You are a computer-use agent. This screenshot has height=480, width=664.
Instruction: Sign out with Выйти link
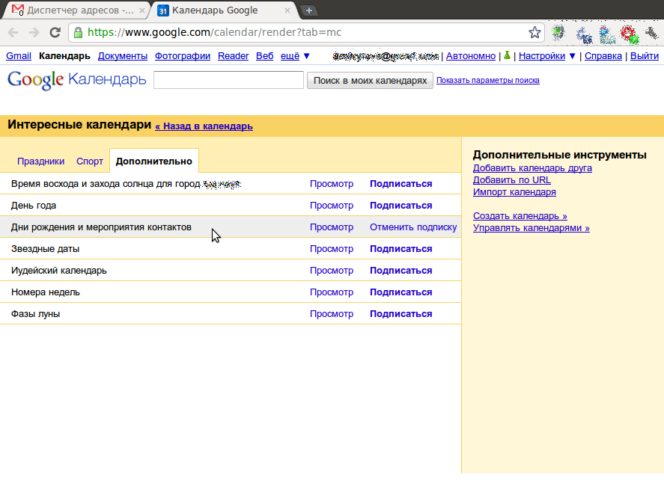point(644,56)
